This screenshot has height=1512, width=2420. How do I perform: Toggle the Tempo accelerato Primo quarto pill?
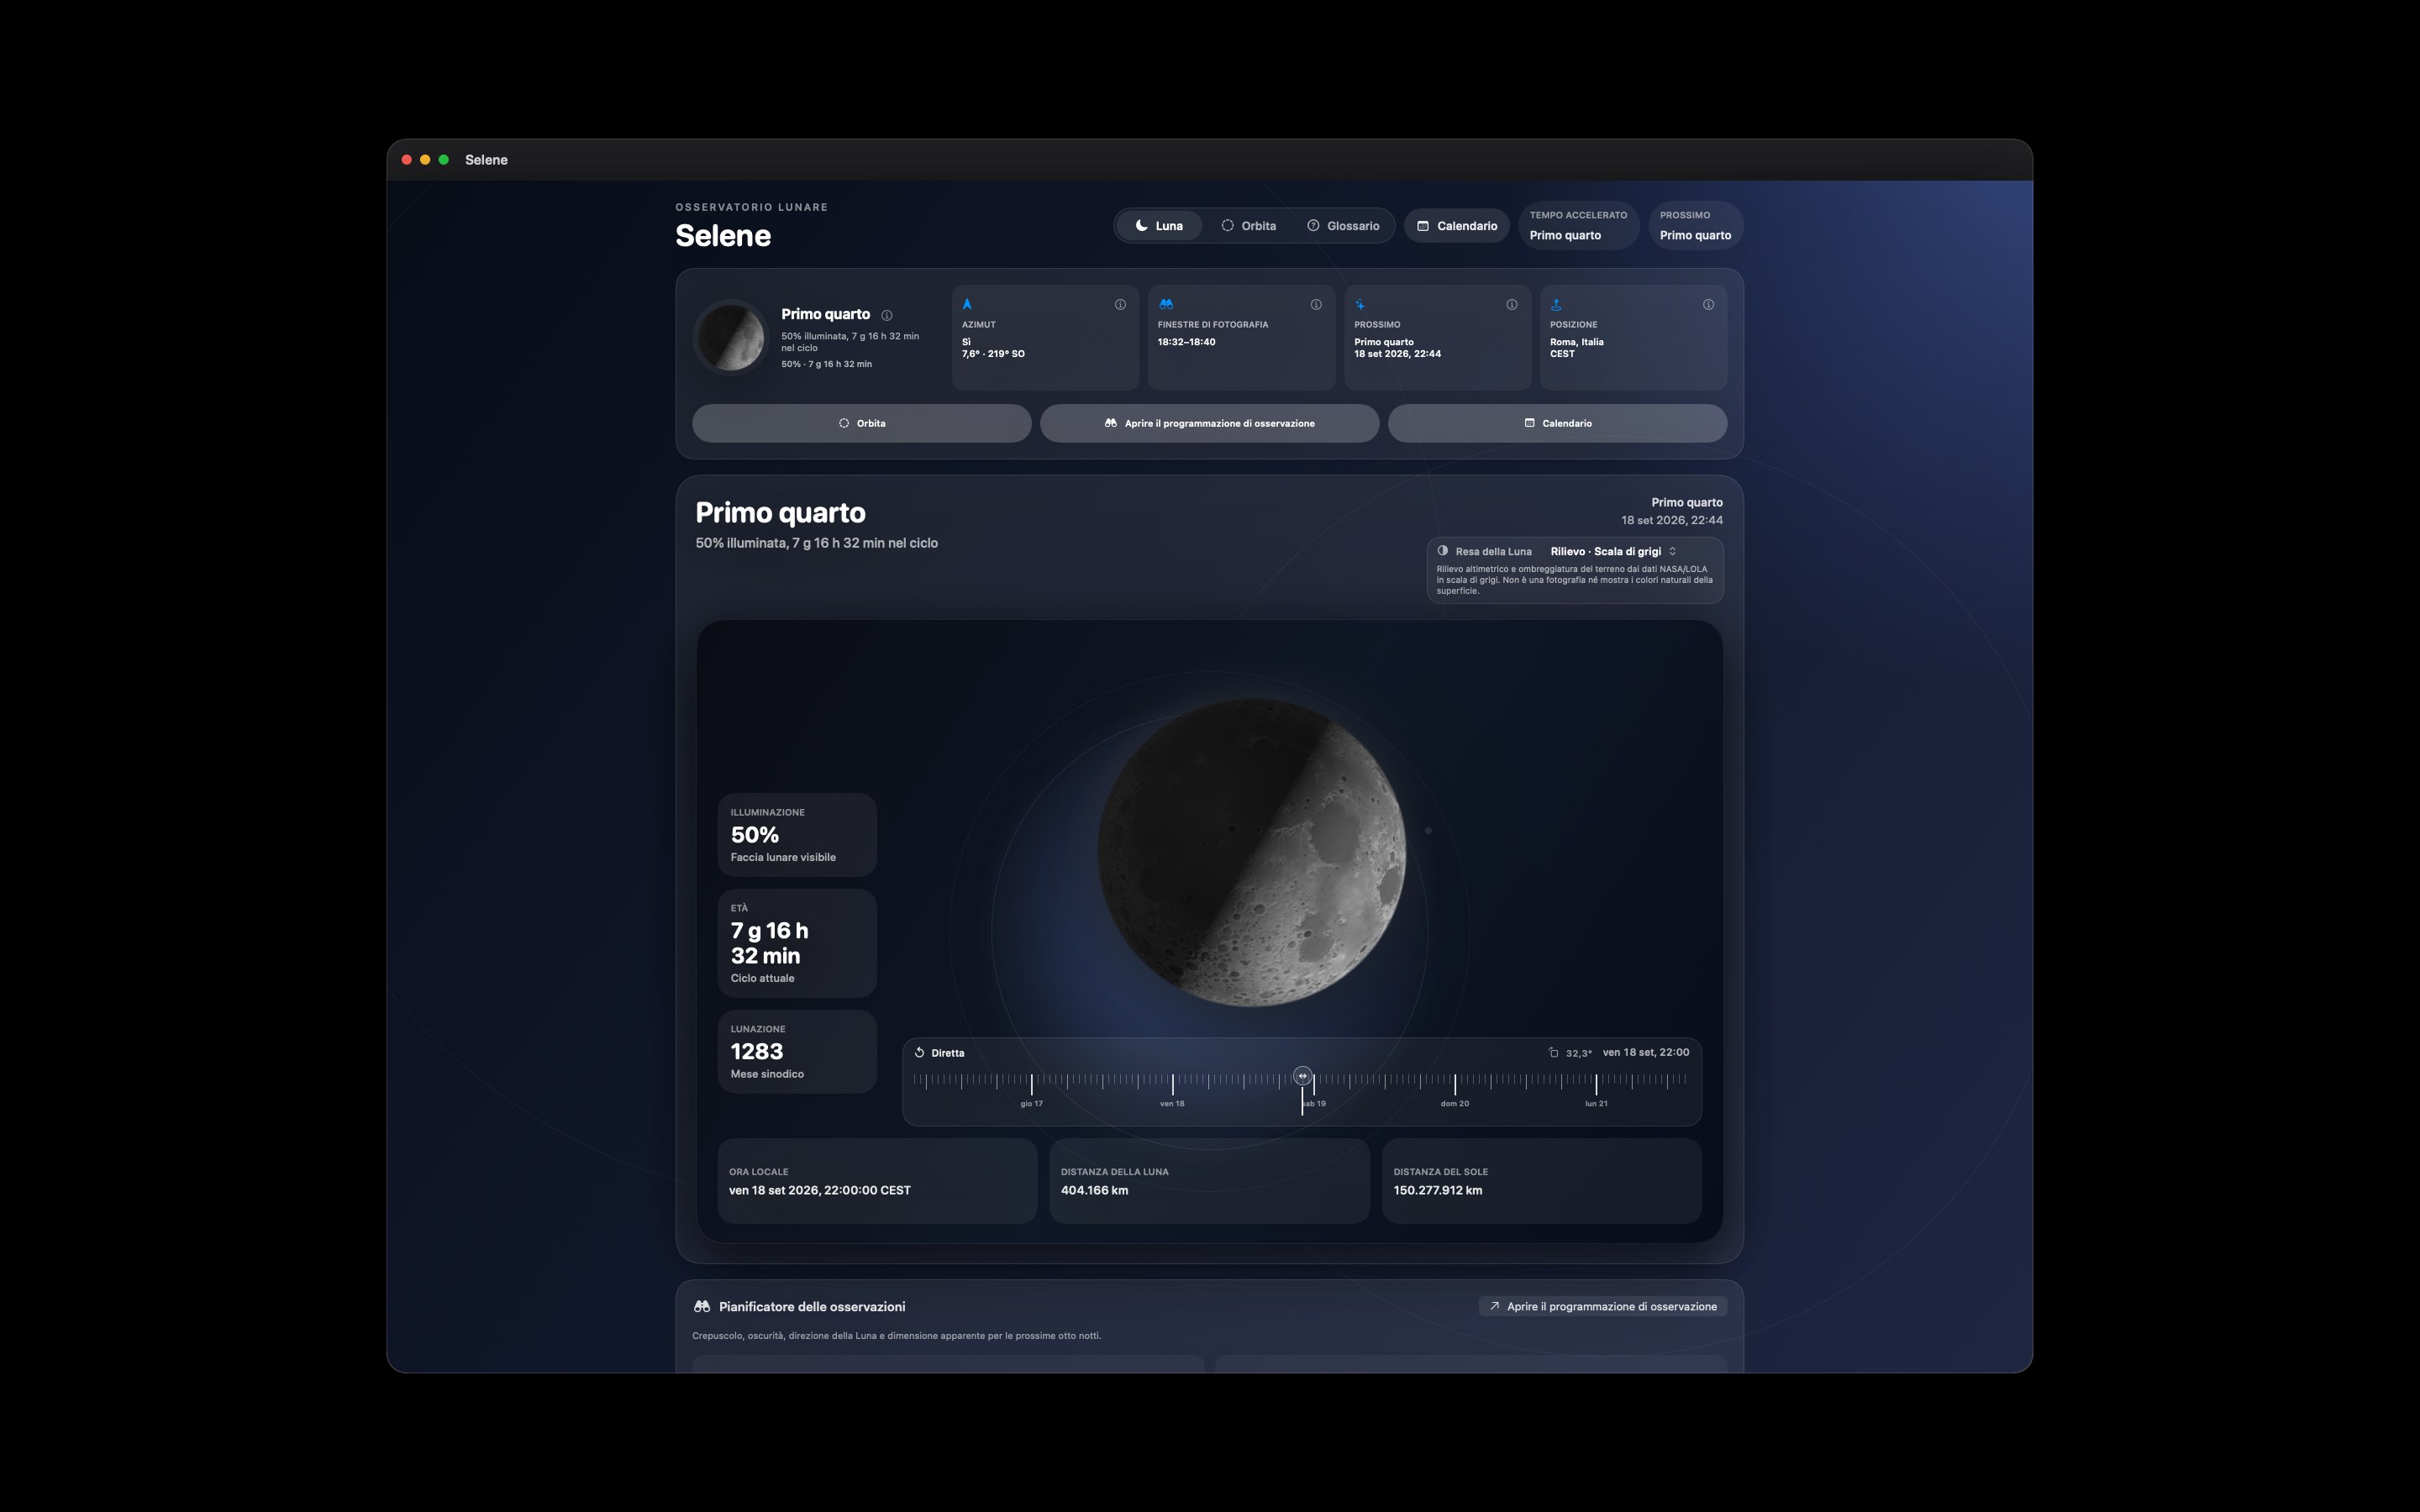[x=1579, y=226]
